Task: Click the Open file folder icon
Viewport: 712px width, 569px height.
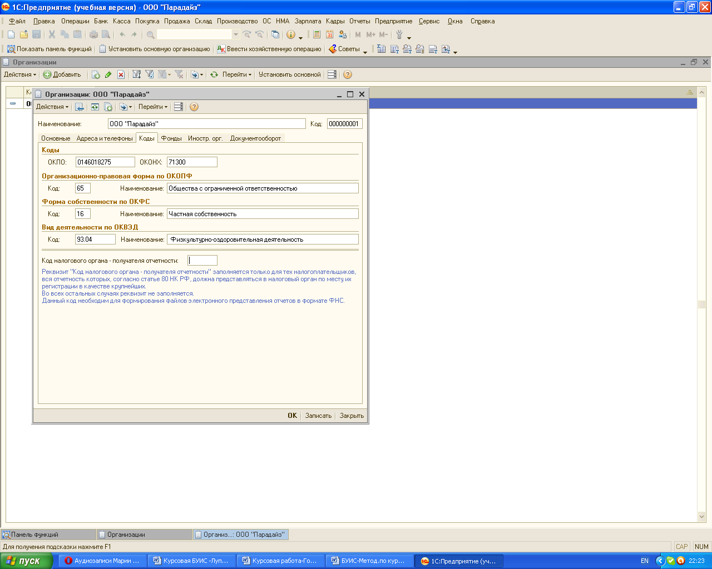Action: pyautogui.click(x=24, y=34)
